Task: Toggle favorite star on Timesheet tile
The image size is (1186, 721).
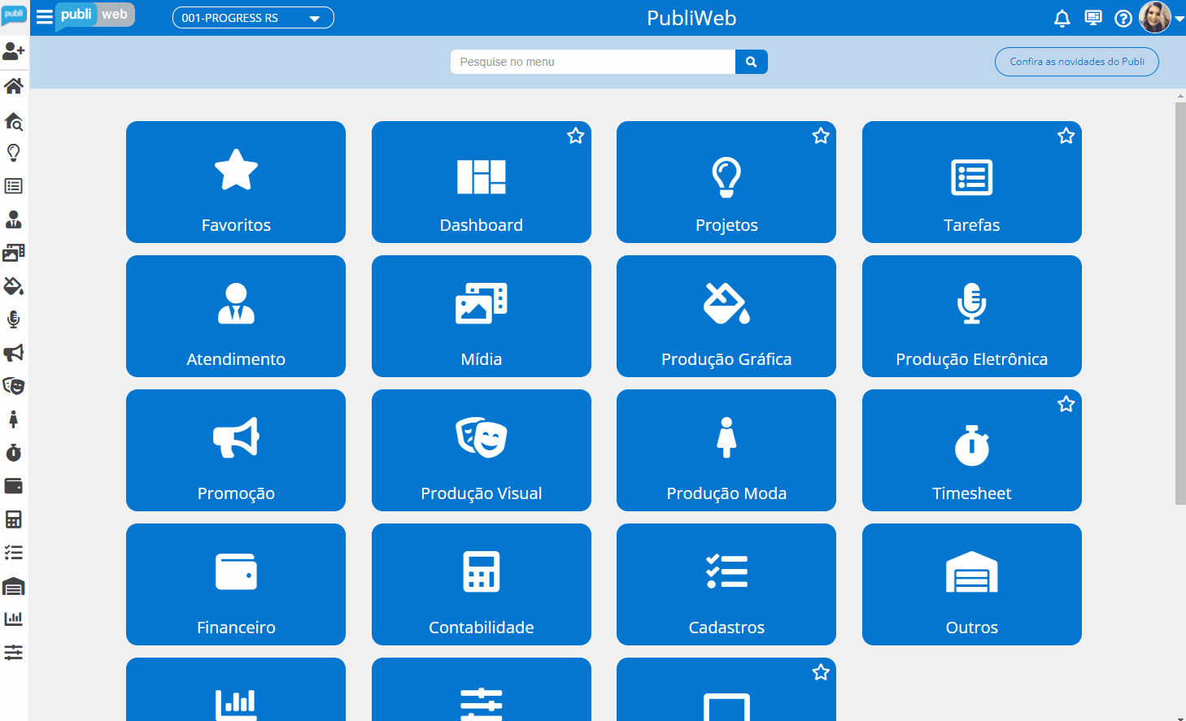Action: coord(1066,404)
